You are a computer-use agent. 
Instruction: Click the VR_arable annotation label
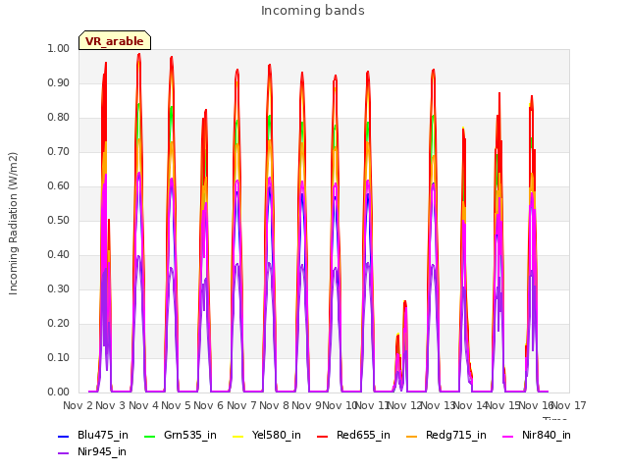tap(115, 41)
